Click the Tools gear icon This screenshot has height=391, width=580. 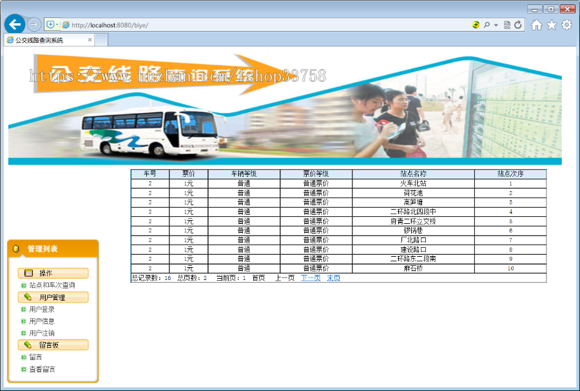click(566, 25)
